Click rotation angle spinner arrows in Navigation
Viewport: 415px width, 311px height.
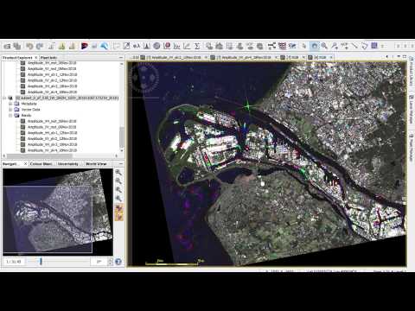tap(110, 262)
